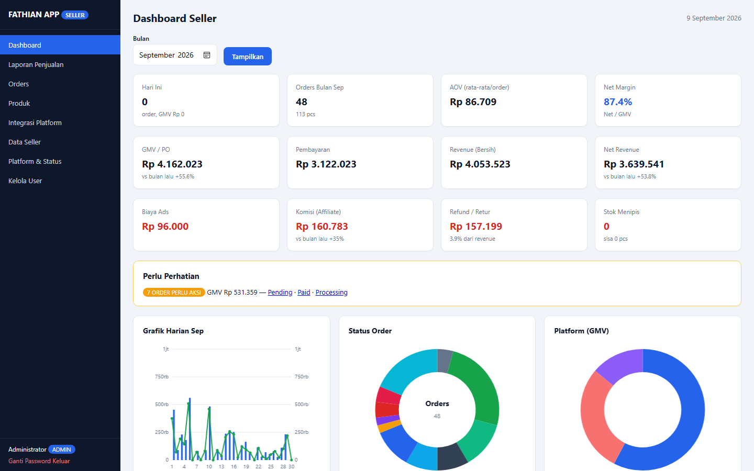Click the Paid orders link
754x471 pixels.
(x=304, y=293)
